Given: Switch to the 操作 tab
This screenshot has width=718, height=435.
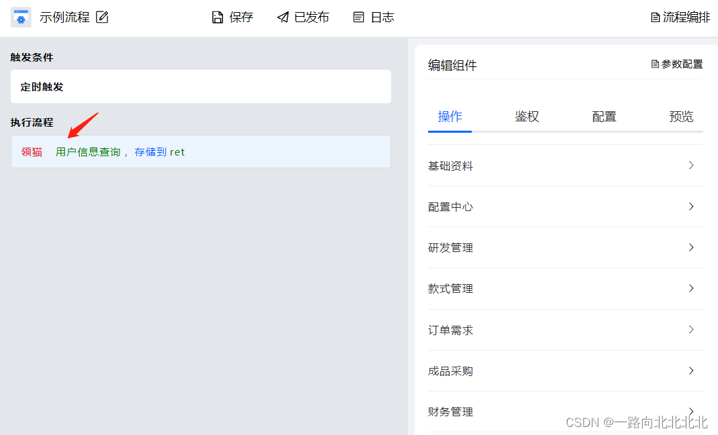Looking at the screenshot, I should coord(450,117).
